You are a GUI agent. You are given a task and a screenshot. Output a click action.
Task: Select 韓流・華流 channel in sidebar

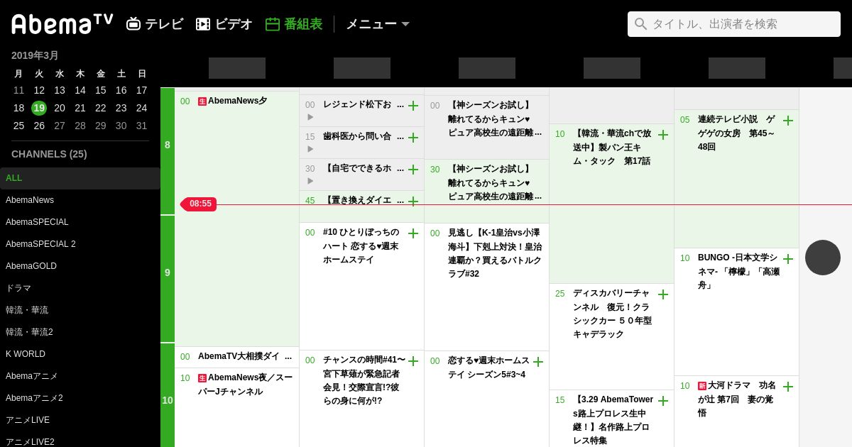[80, 310]
